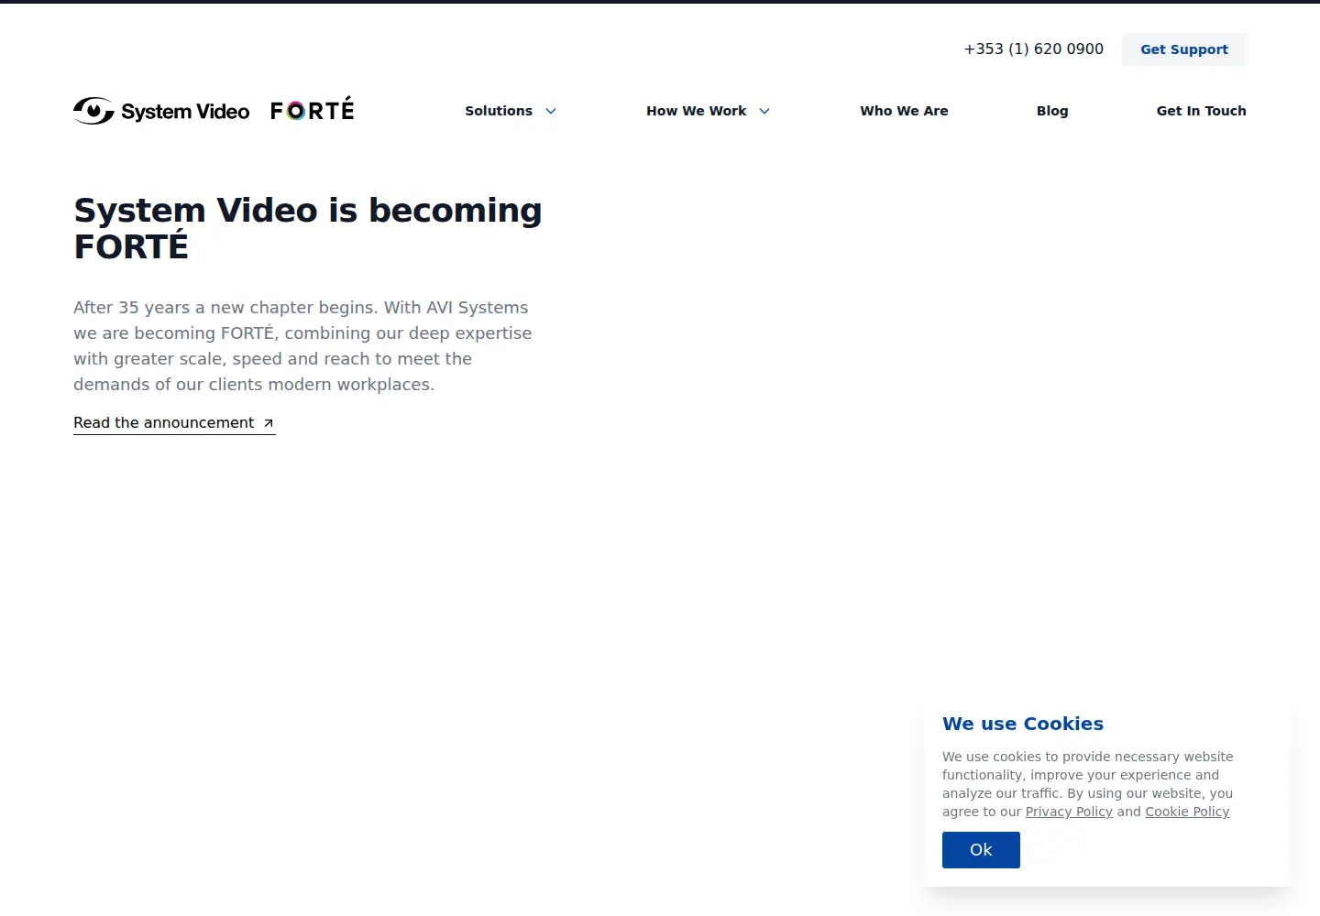Click the "We use Cookies" heading

point(1023,724)
